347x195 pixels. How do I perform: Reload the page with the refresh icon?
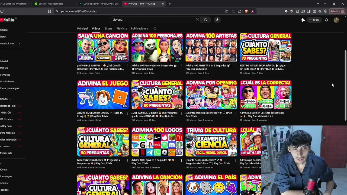tap(2, 11)
